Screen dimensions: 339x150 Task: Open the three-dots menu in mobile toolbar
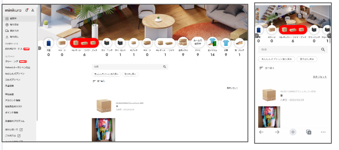pos(323,132)
